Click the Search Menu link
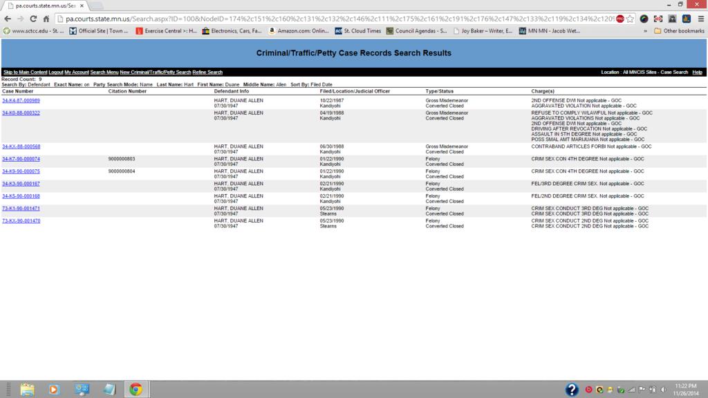Image resolution: width=708 pixels, height=398 pixels. [104, 73]
